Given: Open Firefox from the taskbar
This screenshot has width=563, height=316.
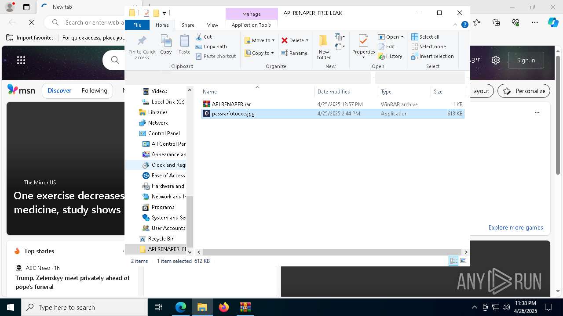Looking at the screenshot, I should (x=224, y=307).
